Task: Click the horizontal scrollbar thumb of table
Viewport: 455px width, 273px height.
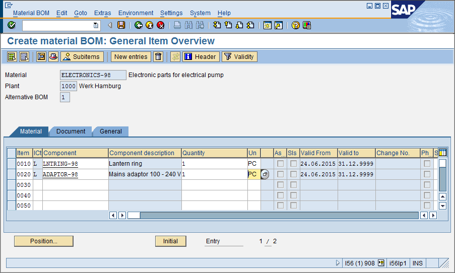Action: click(134, 215)
